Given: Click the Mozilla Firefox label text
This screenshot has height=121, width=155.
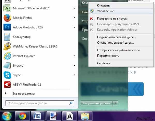Looking at the screenshot, I should [x=23, y=18].
